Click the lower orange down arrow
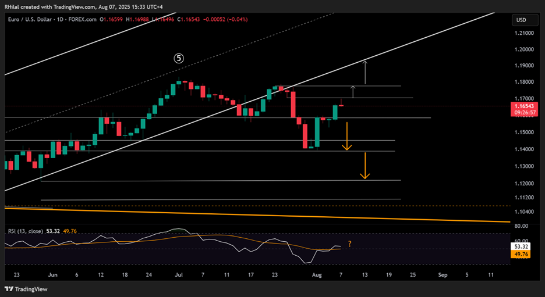 tap(364, 166)
